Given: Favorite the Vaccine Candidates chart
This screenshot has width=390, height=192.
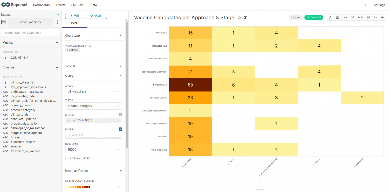Looking at the screenshot, I should (x=239, y=17).
